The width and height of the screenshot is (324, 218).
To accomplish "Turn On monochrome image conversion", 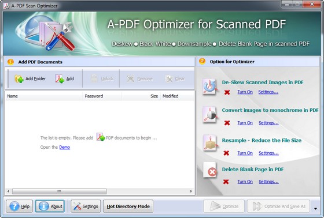I will (245, 123).
